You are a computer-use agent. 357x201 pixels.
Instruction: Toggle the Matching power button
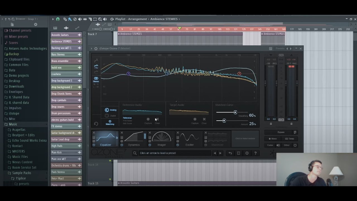tap(110, 121)
